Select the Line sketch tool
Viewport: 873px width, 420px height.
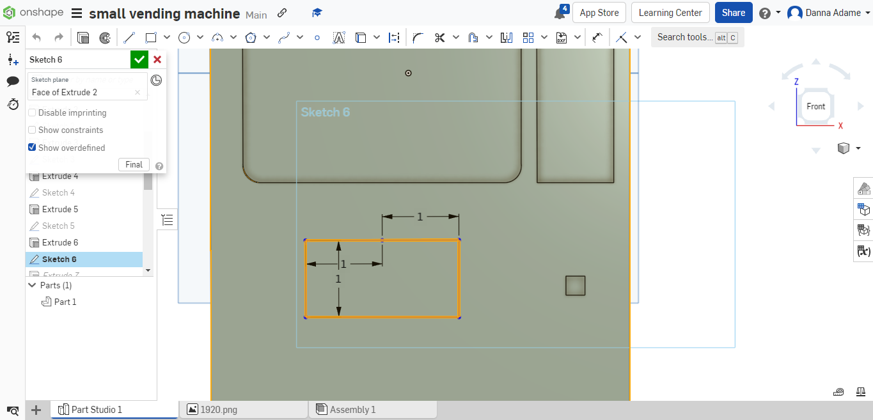pos(129,37)
